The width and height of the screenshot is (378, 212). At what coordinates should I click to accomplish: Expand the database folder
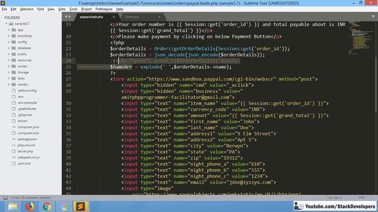pos(9,48)
